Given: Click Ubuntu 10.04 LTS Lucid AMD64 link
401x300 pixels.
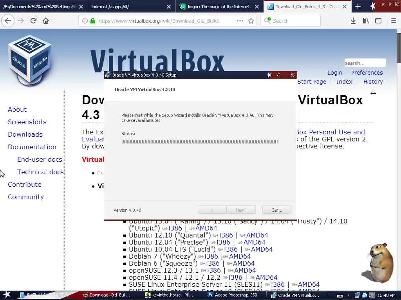Looking at the screenshot, I should pyautogui.click(x=262, y=249).
